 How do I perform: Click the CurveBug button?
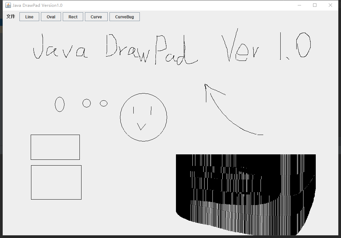[124, 17]
